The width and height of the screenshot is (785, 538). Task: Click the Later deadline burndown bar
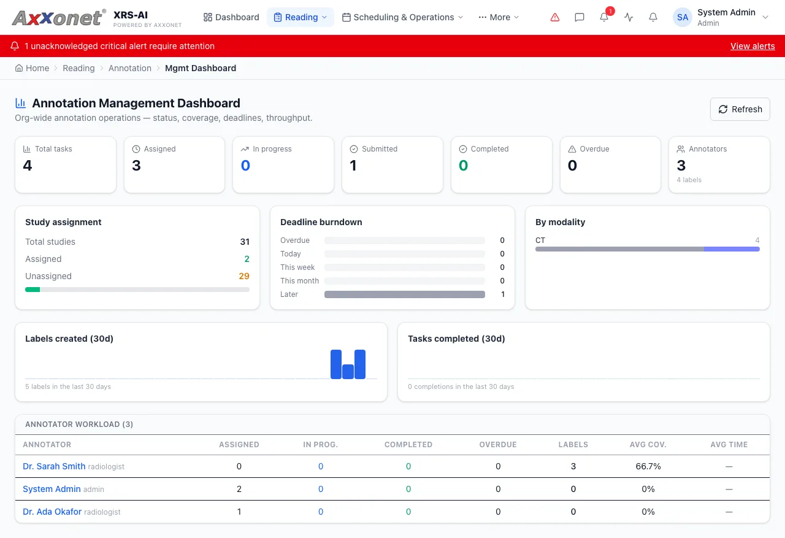point(405,294)
